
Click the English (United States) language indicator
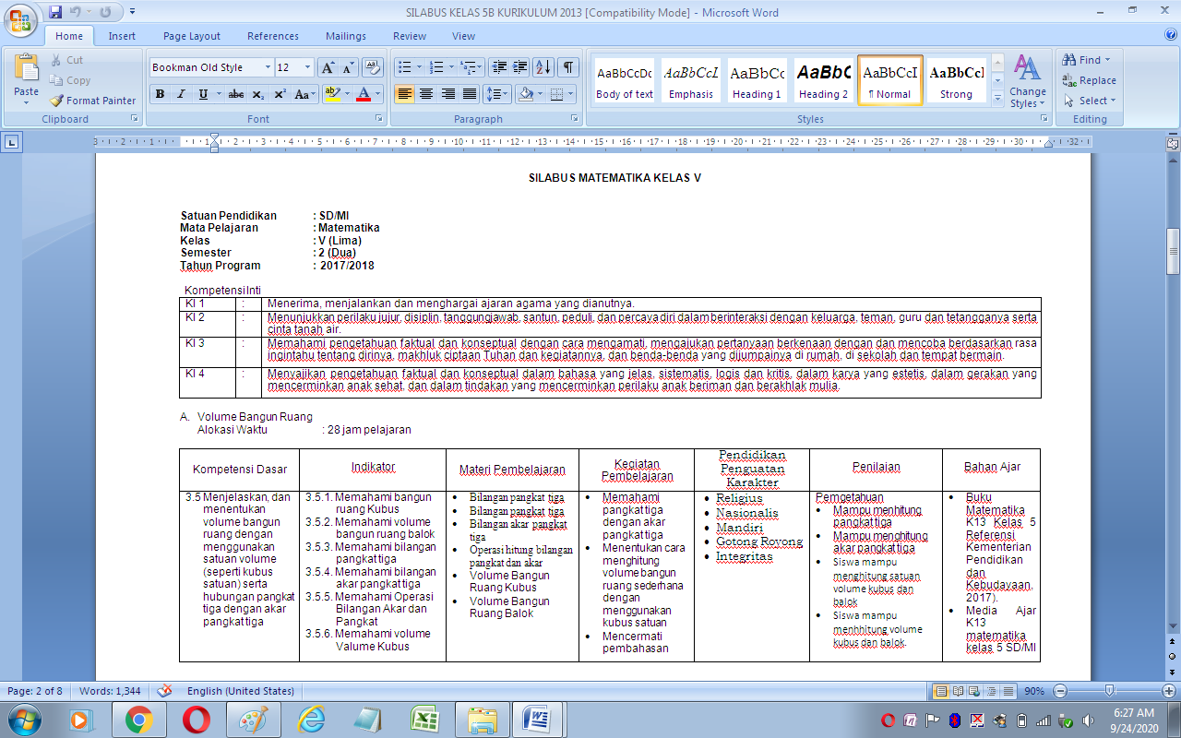[x=241, y=691]
